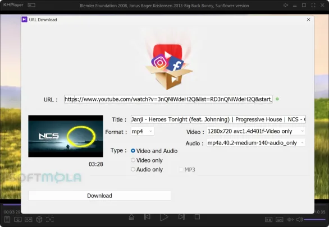Screen dimensions: 329x227
Task: Click the NCS video thumbnail
Action: pyautogui.click(x=66, y=136)
